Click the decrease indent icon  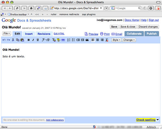[78, 40]
